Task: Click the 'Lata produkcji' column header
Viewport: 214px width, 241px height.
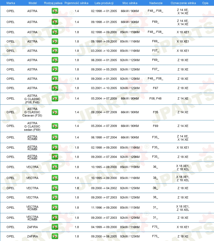Action: [x=104, y=3]
